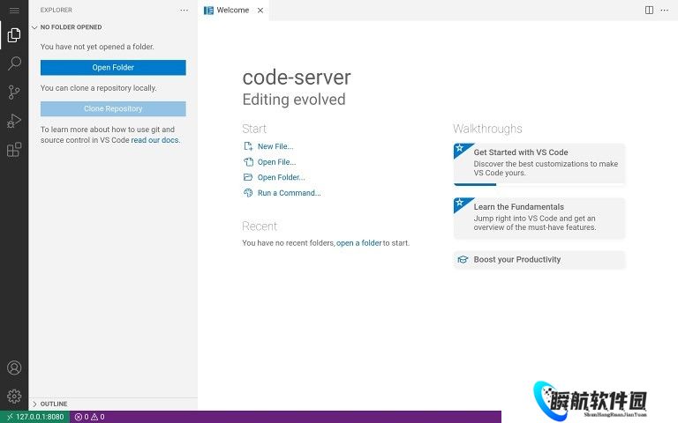Click the split editor layout icon
The width and height of the screenshot is (678, 423).
(649, 10)
